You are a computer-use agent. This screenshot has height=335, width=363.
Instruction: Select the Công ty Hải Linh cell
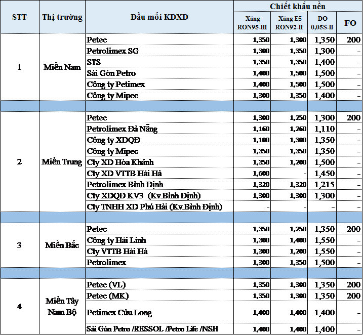[159, 240]
